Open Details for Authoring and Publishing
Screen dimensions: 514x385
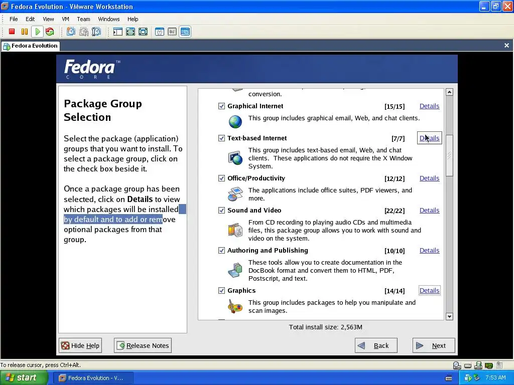pos(430,251)
